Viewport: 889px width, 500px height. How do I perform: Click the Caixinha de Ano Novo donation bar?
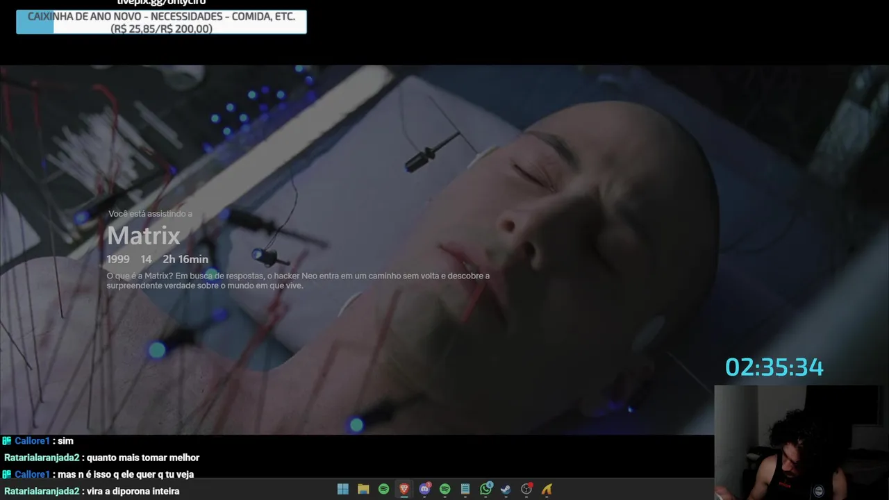[161, 22]
